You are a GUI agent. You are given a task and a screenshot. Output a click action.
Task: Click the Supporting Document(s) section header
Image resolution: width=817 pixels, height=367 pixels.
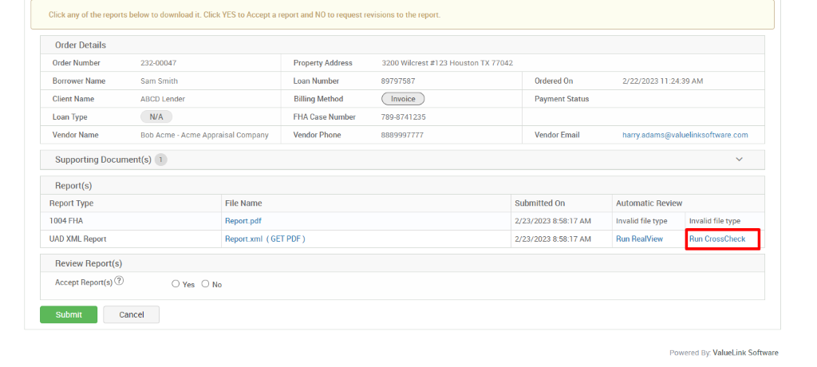402,160
